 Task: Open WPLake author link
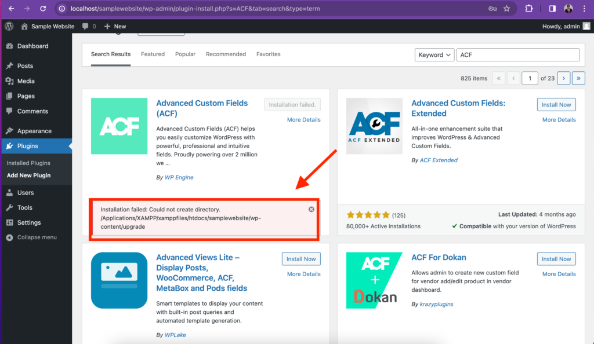click(x=175, y=335)
